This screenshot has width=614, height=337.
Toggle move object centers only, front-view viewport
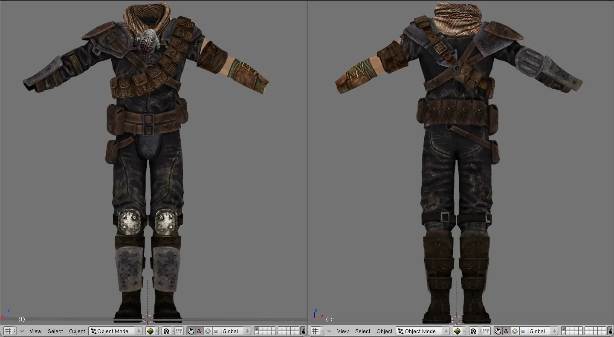179,331
